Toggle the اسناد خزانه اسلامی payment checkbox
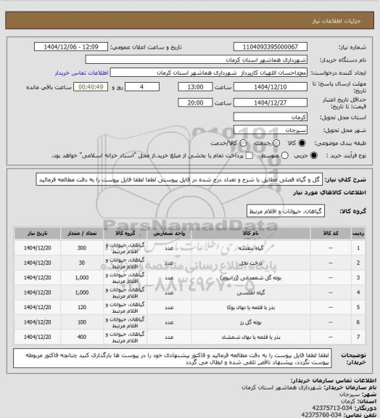Screen dimensions: 380x418 pos(249,156)
